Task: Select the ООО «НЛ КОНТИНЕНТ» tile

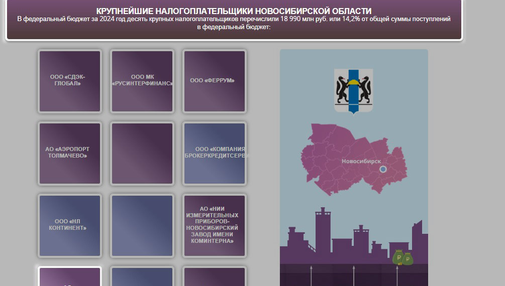Action: point(70,225)
